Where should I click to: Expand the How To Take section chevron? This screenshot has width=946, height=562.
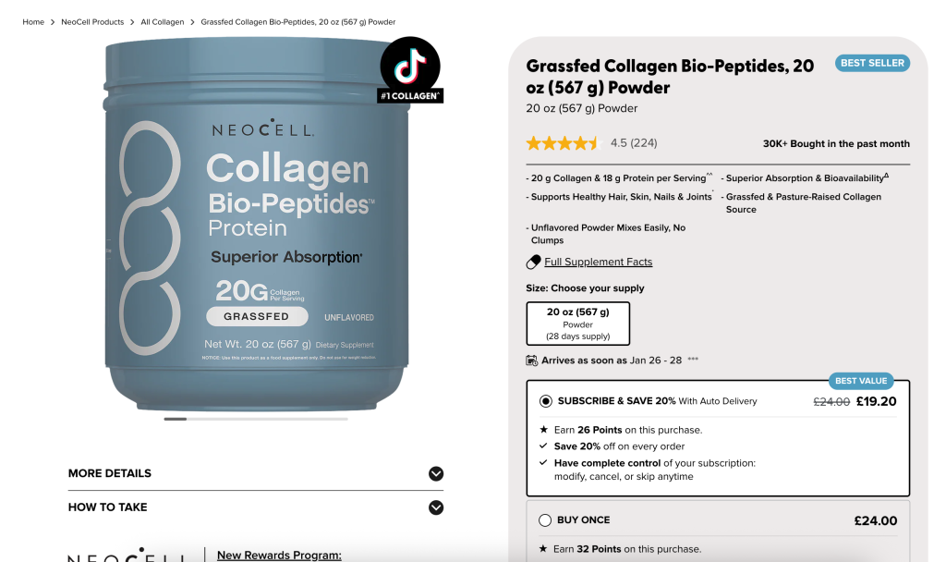(436, 507)
